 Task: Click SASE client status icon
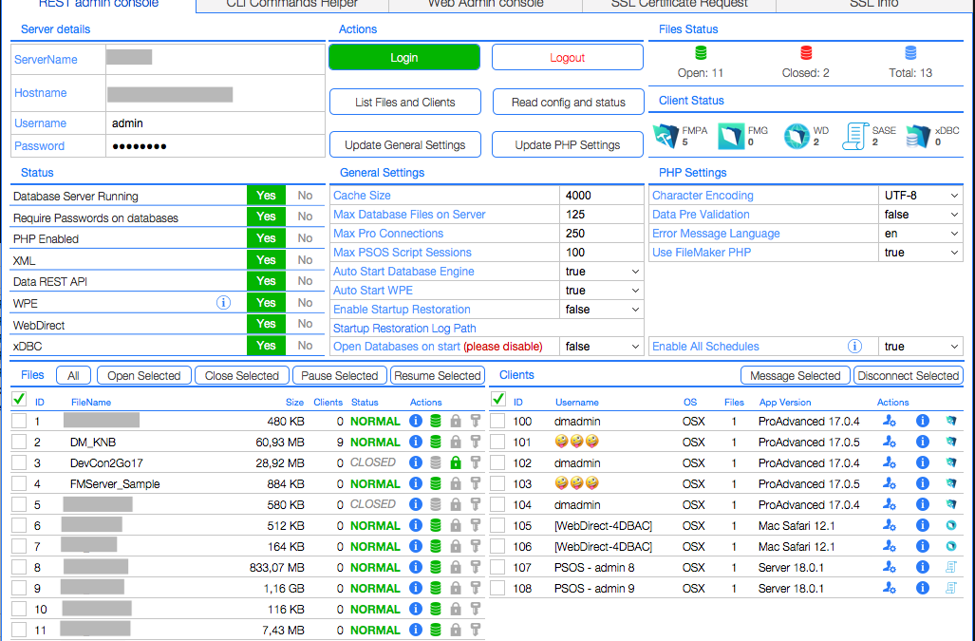point(855,136)
